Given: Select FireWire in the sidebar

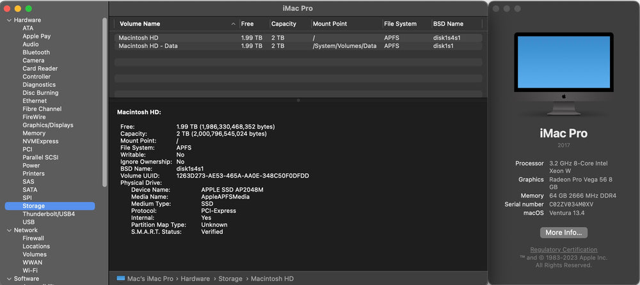Looking at the screenshot, I should pos(34,117).
